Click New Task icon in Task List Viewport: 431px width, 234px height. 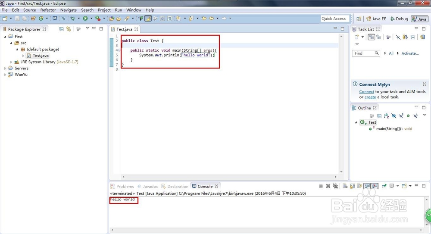coord(356,37)
